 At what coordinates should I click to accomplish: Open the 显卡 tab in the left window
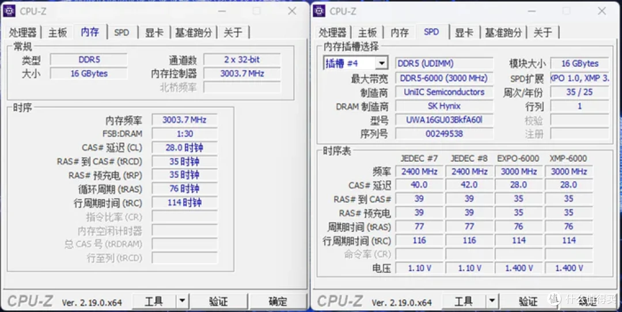point(154,32)
